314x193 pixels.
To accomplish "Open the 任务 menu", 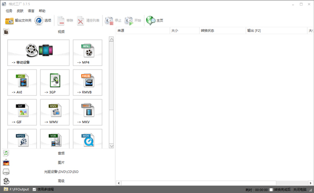I will (x=9, y=11).
